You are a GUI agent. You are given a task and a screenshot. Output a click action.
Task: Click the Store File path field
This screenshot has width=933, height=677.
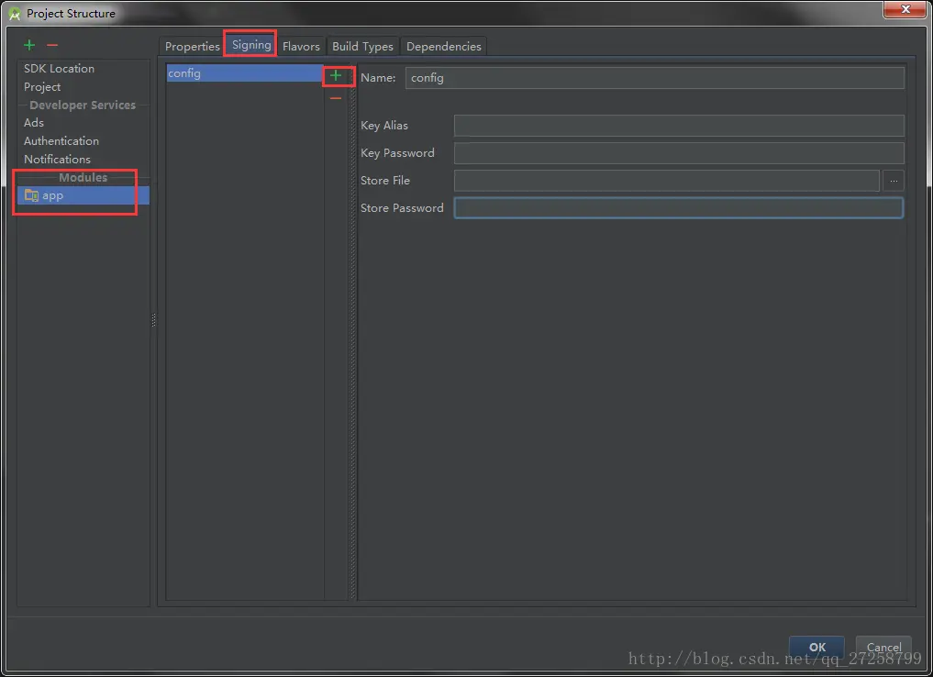point(666,181)
